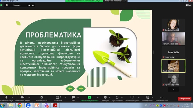The height and width of the screenshot is (108, 193).
Task: Open the Участники participants panel
Action: pyautogui.click(x=57, y=98)
